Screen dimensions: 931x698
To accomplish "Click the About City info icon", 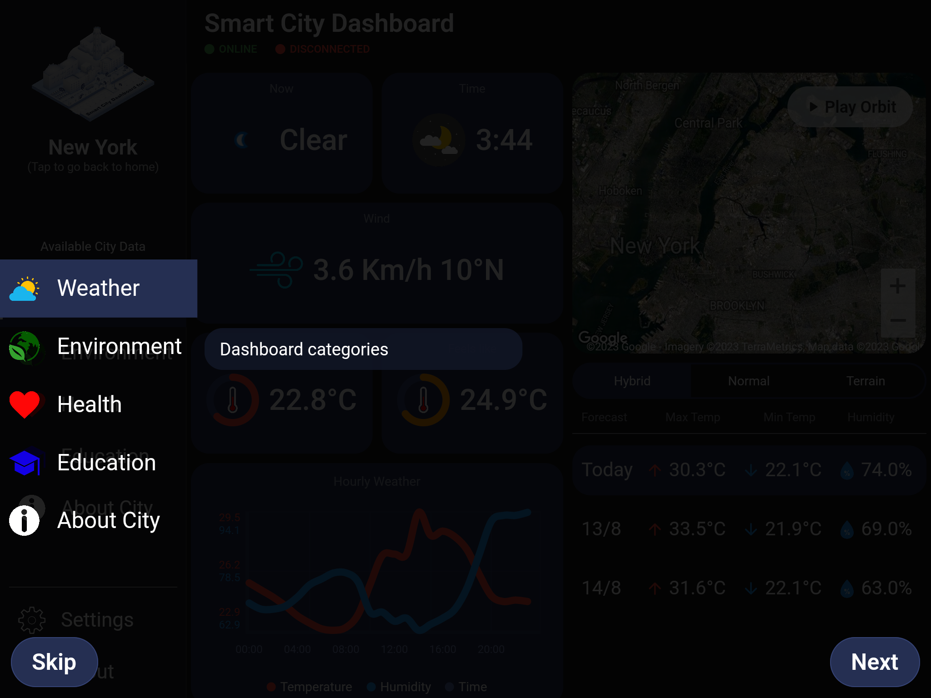I will (24, 520).
